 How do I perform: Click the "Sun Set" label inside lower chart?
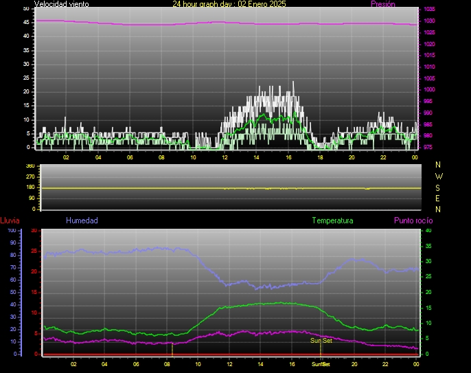point(321,341)
